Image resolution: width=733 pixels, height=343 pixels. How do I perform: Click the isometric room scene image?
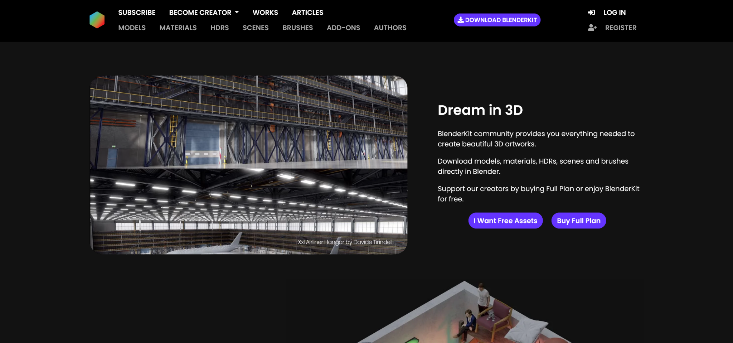click(x=465, y=312)
